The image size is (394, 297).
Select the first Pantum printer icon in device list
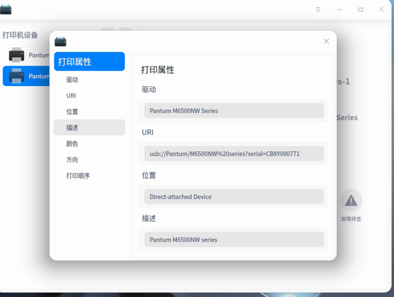[x=16, y=55]
